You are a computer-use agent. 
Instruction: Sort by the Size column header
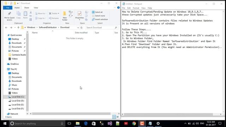[x=116, y=33]
